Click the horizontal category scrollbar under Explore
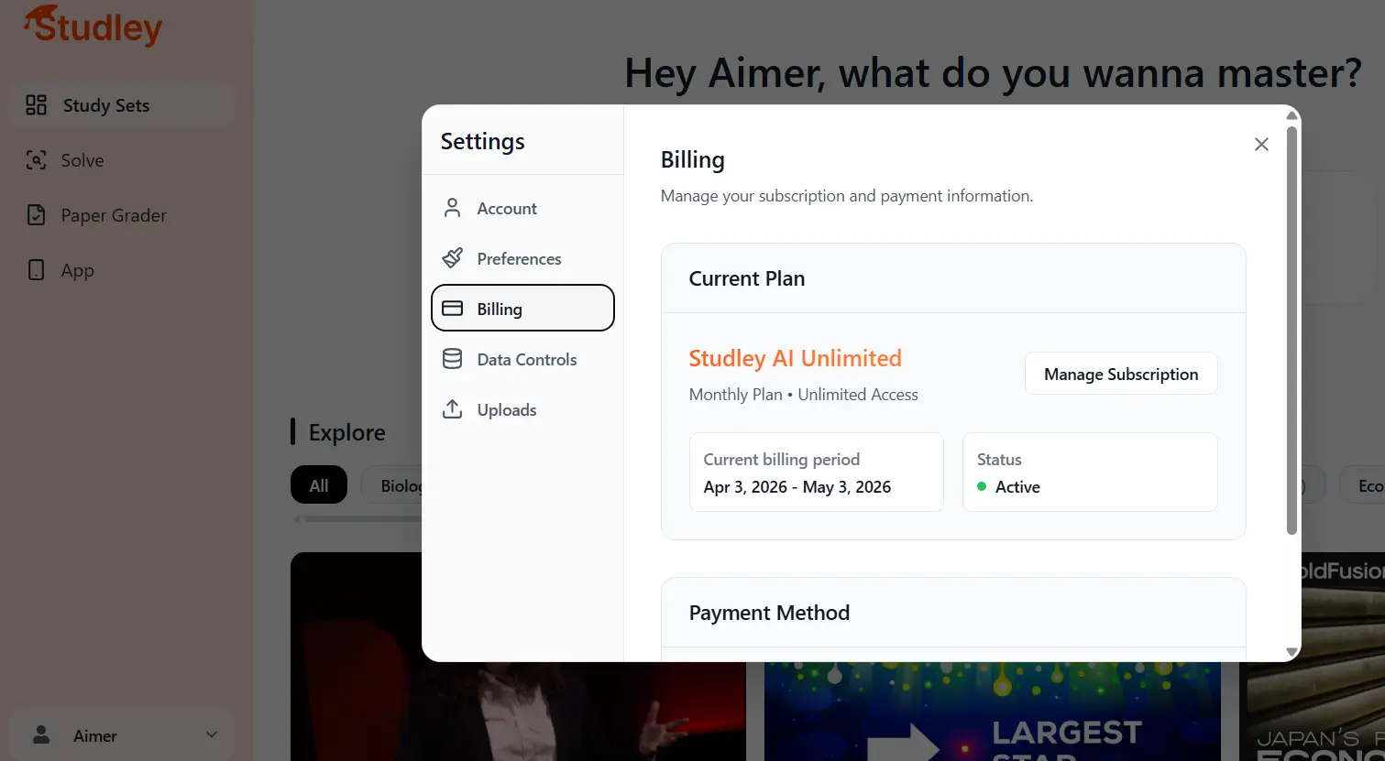The width and height of the screenshot is (1385, 761). pos(362,518)
